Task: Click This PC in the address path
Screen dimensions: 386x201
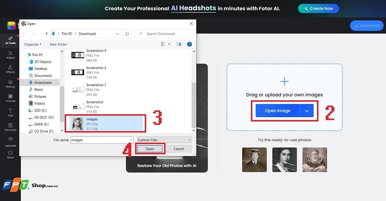Action: tap(67, 34)
